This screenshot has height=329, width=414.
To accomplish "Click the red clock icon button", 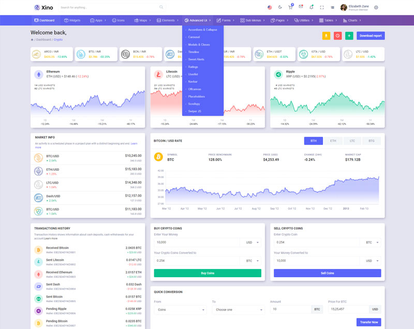I will tap(337, 36).
